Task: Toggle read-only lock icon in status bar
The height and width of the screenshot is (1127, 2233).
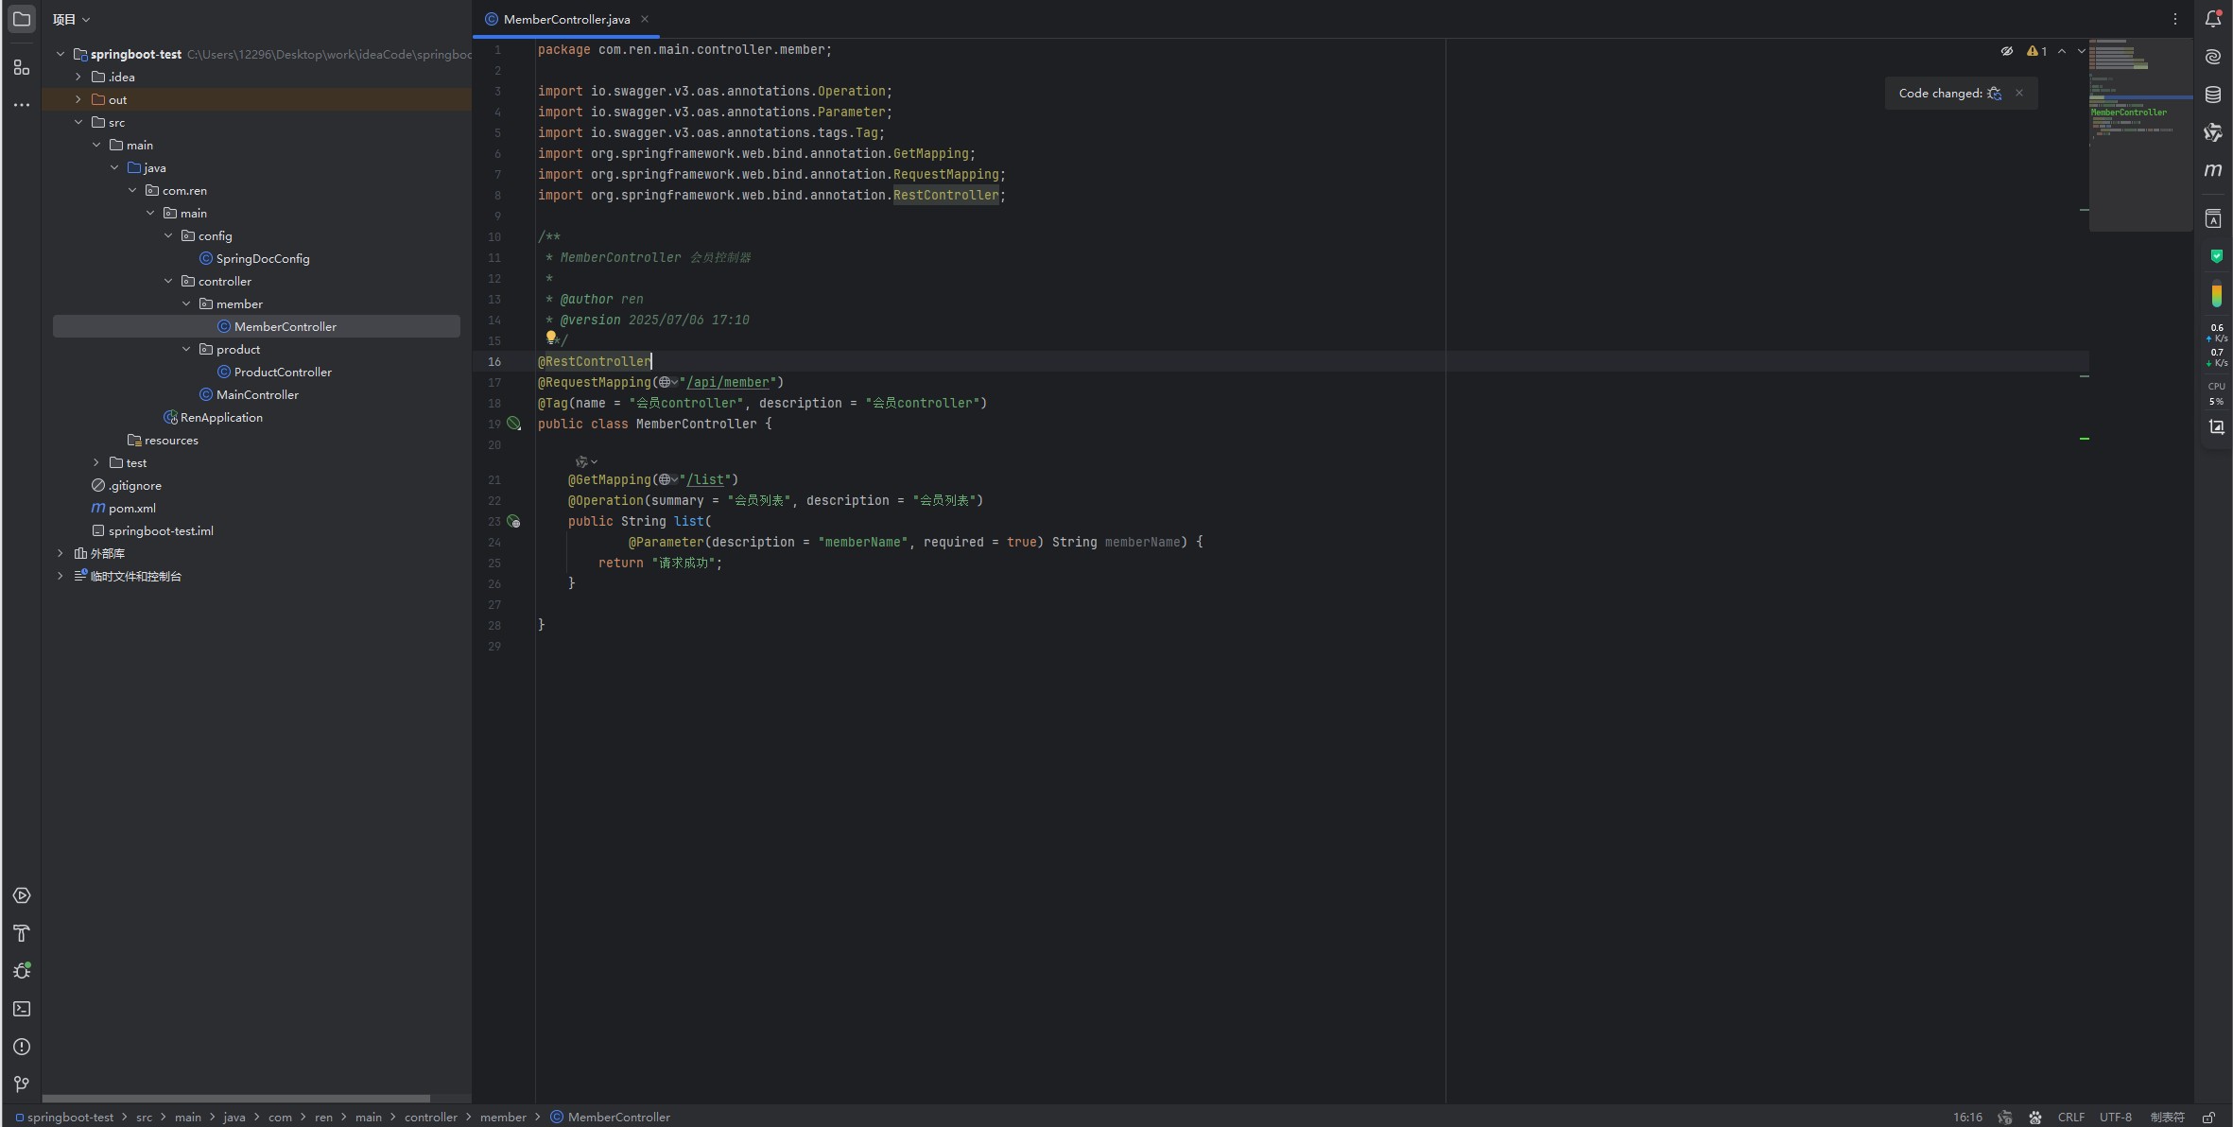Action: pos(2208,1118)
